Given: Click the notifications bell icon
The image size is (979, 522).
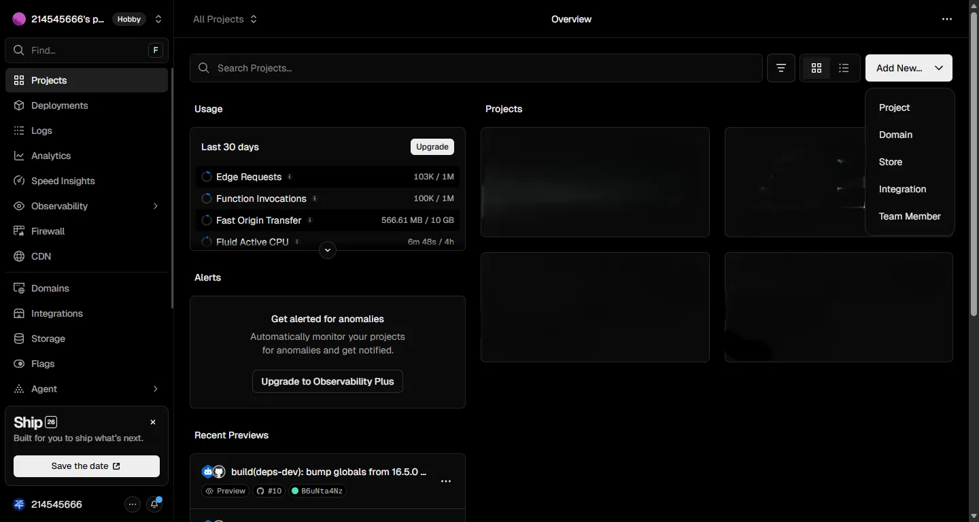Looking at the screenshot, I should [155, 504].
